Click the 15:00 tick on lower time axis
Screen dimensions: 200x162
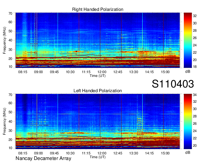coord(165,153)
